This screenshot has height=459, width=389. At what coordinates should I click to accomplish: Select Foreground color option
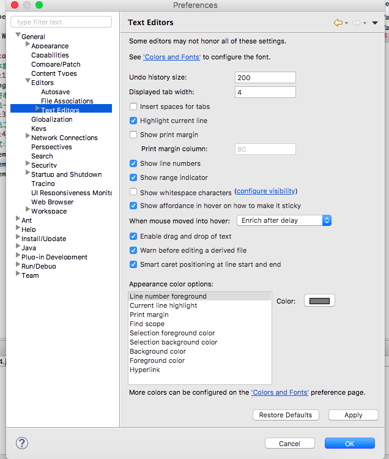coord(200,360)
